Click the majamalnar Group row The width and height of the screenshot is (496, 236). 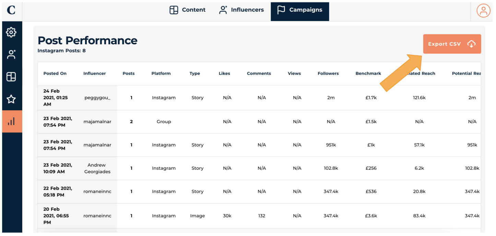[164, 122]
